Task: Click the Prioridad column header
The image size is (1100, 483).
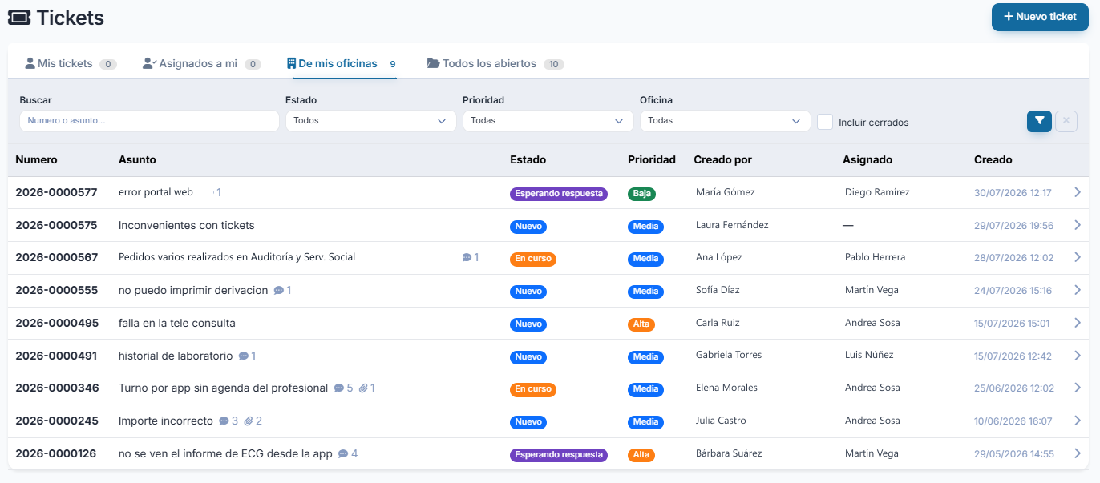Action: (652, 159)
